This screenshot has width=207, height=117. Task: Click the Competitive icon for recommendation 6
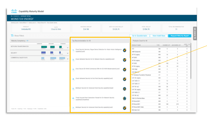pyautogui.click(x=125, y=98)
